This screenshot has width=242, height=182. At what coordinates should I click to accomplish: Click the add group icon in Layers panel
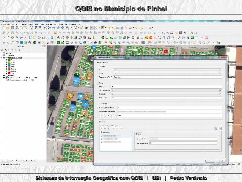coord(2,50)
